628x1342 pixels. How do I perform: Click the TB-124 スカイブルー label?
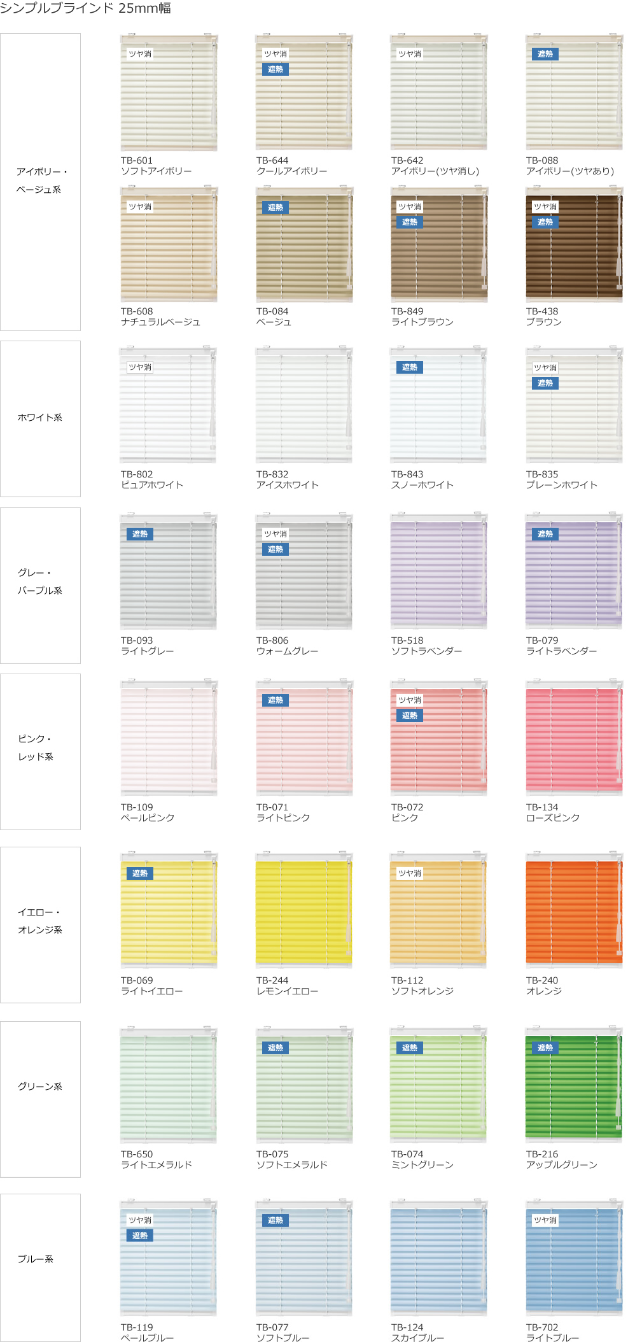417,1332
